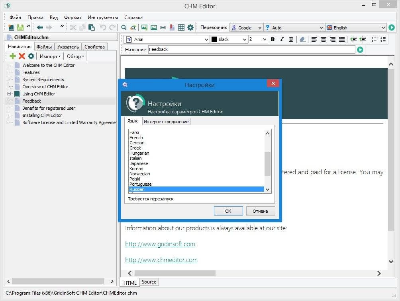Close the Настройки dialog

click(x=273, y=83)
